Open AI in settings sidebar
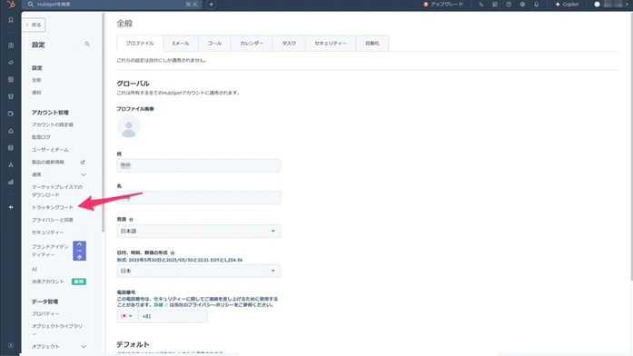The width and height of the screenshot is (633, 356). [x=35, y=269]
